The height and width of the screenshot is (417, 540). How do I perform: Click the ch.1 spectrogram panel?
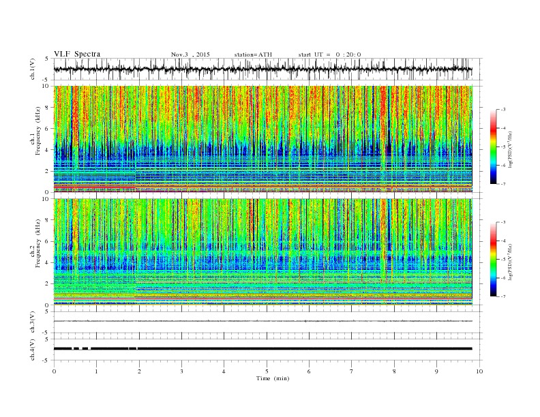263,139
